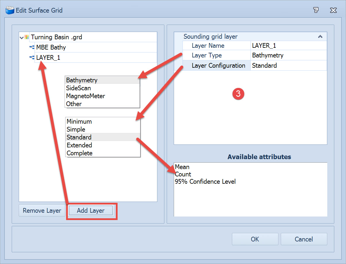
Task: Choose Minimum configuration option
Action: [x=103, y=121]
